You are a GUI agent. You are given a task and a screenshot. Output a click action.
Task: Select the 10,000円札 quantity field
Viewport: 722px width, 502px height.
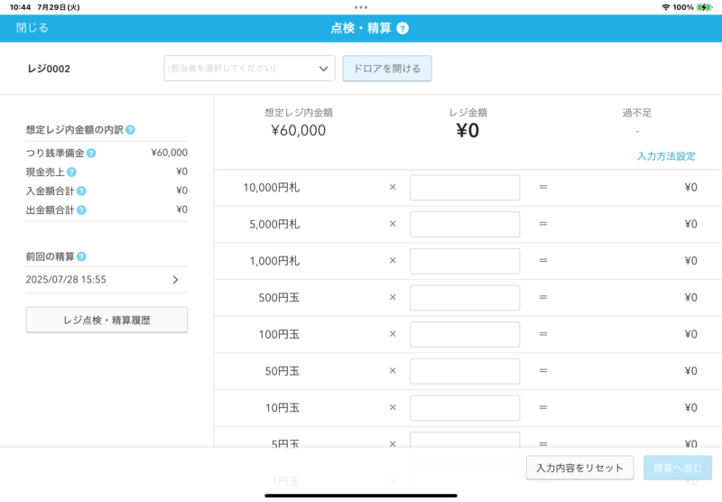click(465, 188)
